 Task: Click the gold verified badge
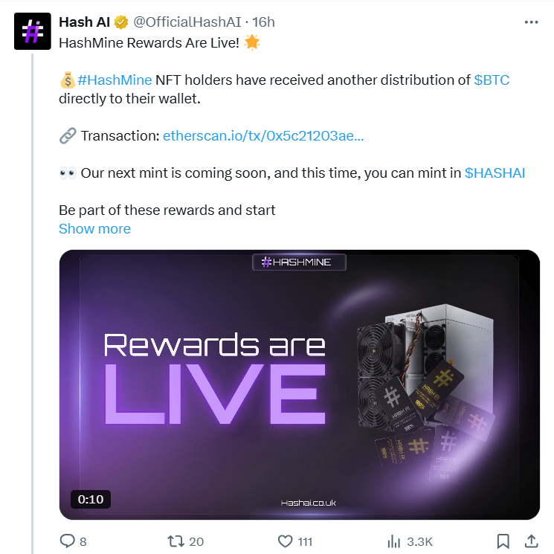(122, 22)
